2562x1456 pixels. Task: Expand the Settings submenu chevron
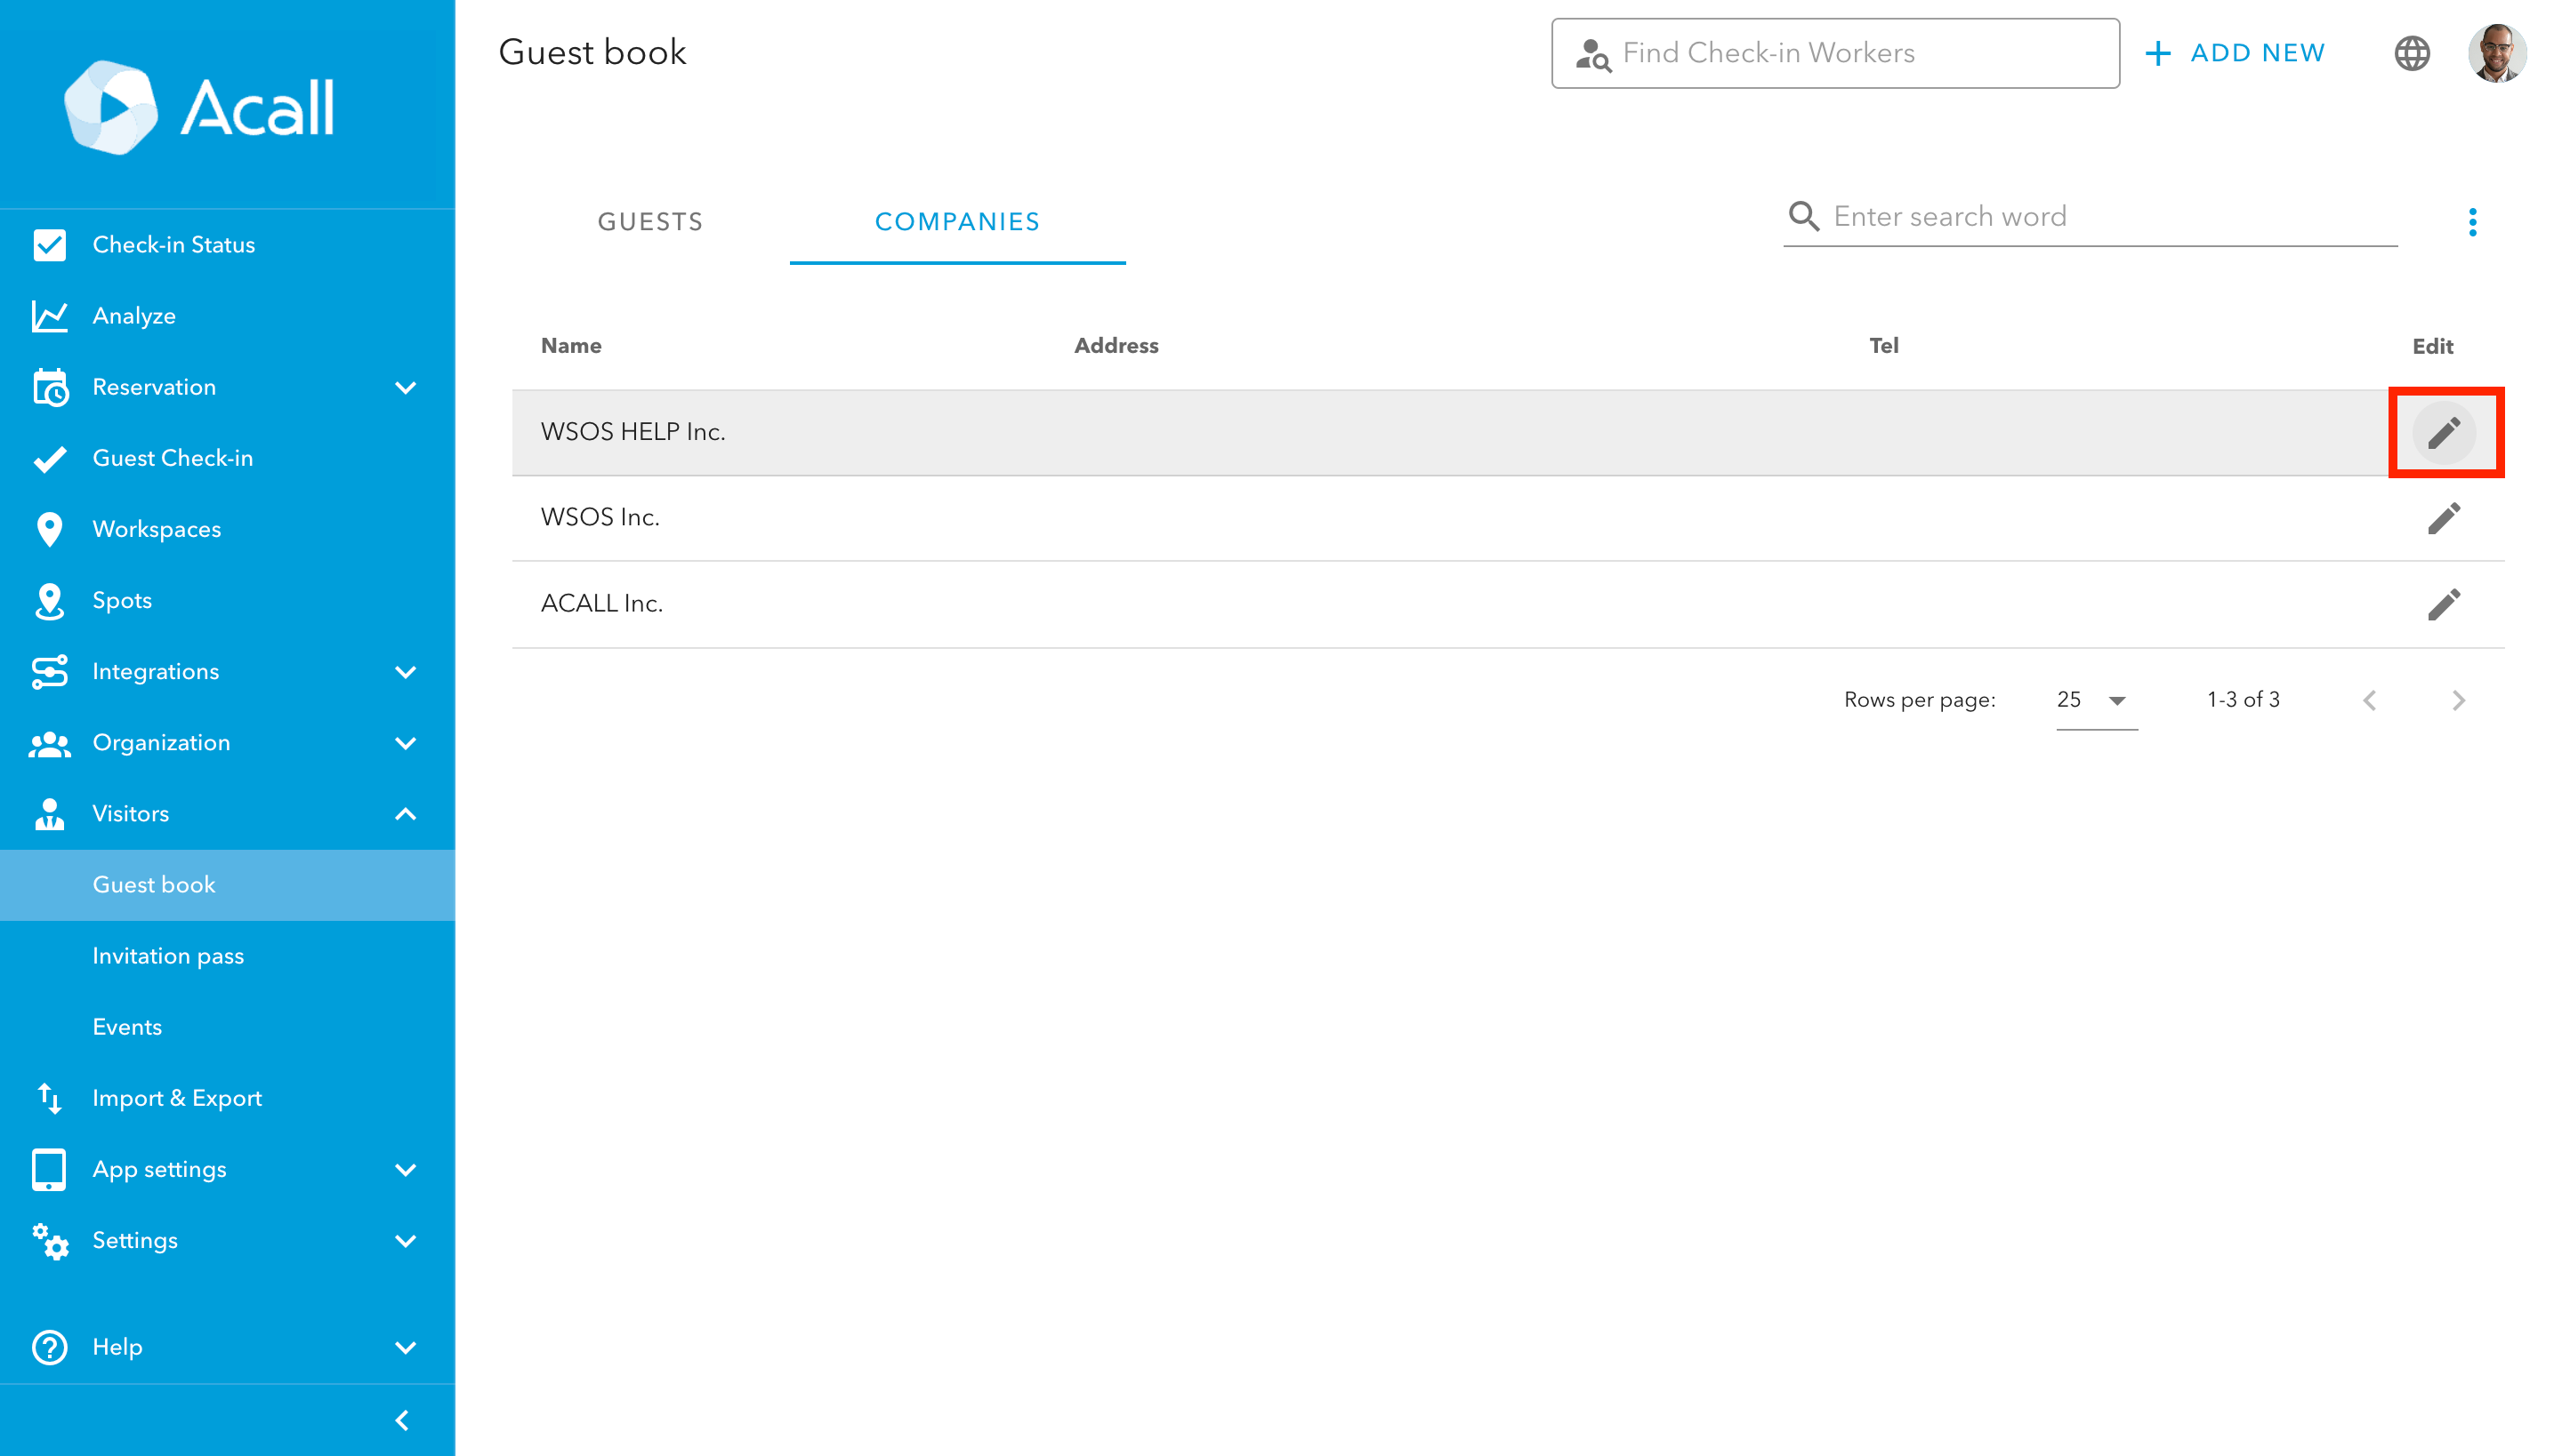[406, 1240]
